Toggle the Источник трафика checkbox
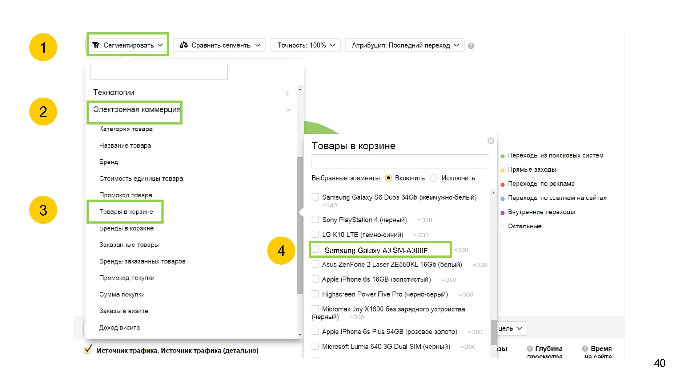 88,350
